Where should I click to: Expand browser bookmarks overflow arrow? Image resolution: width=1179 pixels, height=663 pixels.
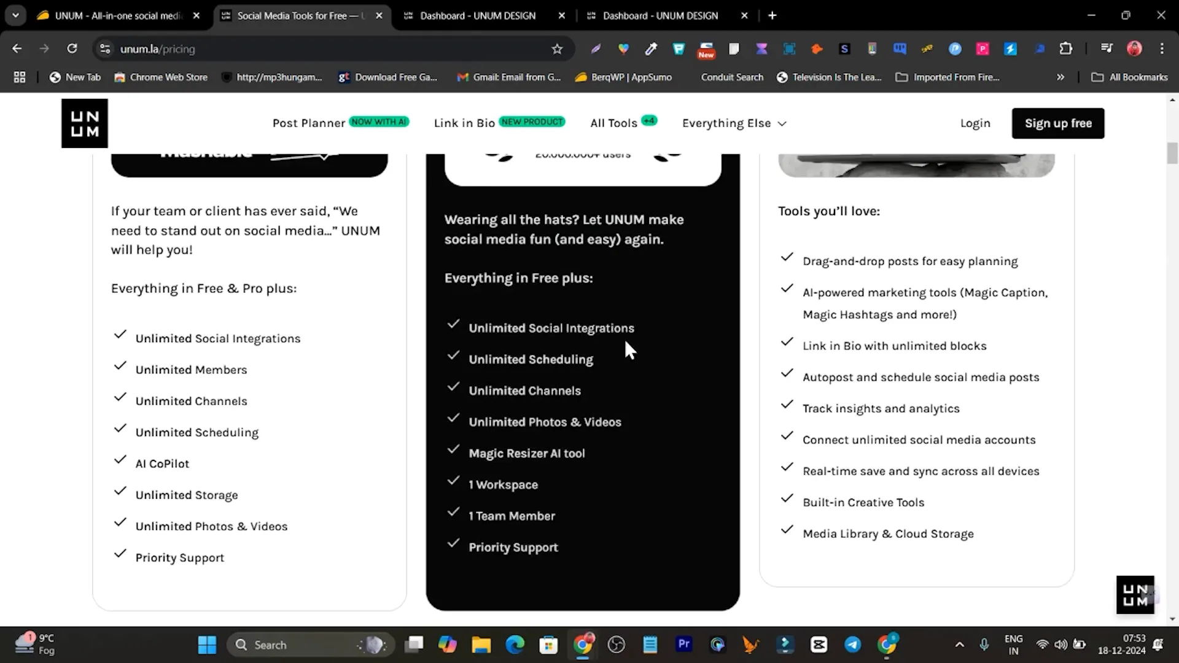pos(1060,77)
